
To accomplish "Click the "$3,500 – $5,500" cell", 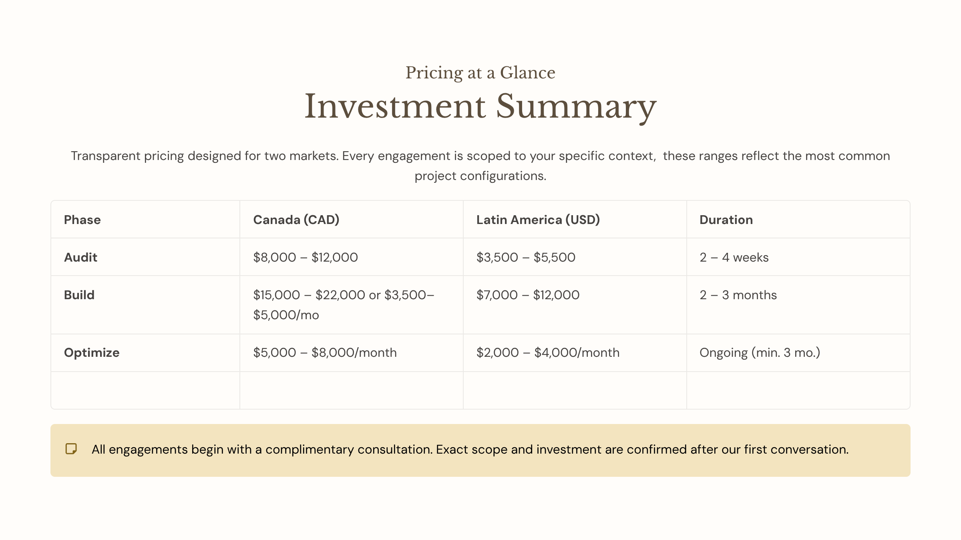I will [526, 257].
